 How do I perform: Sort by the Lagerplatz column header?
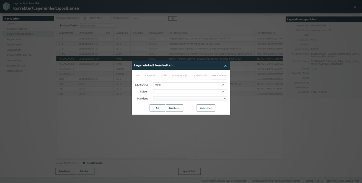click(x=122, y=33)
